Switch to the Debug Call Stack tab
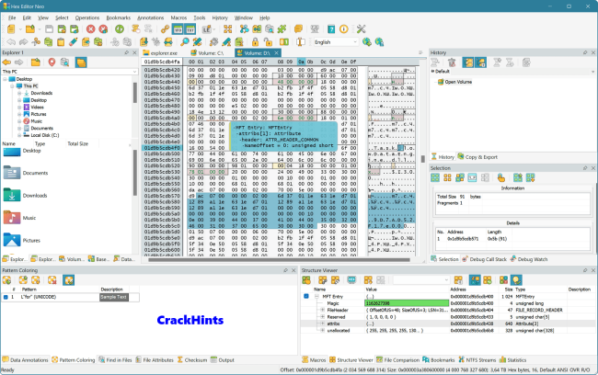The height and width of the screenshot is (375, 598). coord(484,259)
